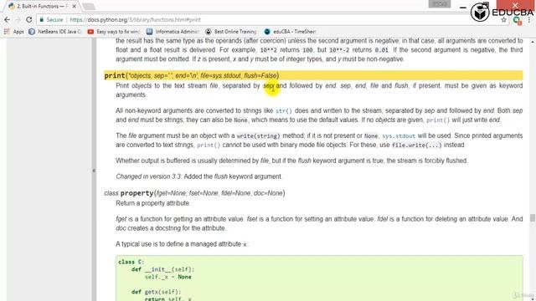Open the 'Easy ways to fix' bookmark
Viewport: 536px width, 301px height.
114,32
